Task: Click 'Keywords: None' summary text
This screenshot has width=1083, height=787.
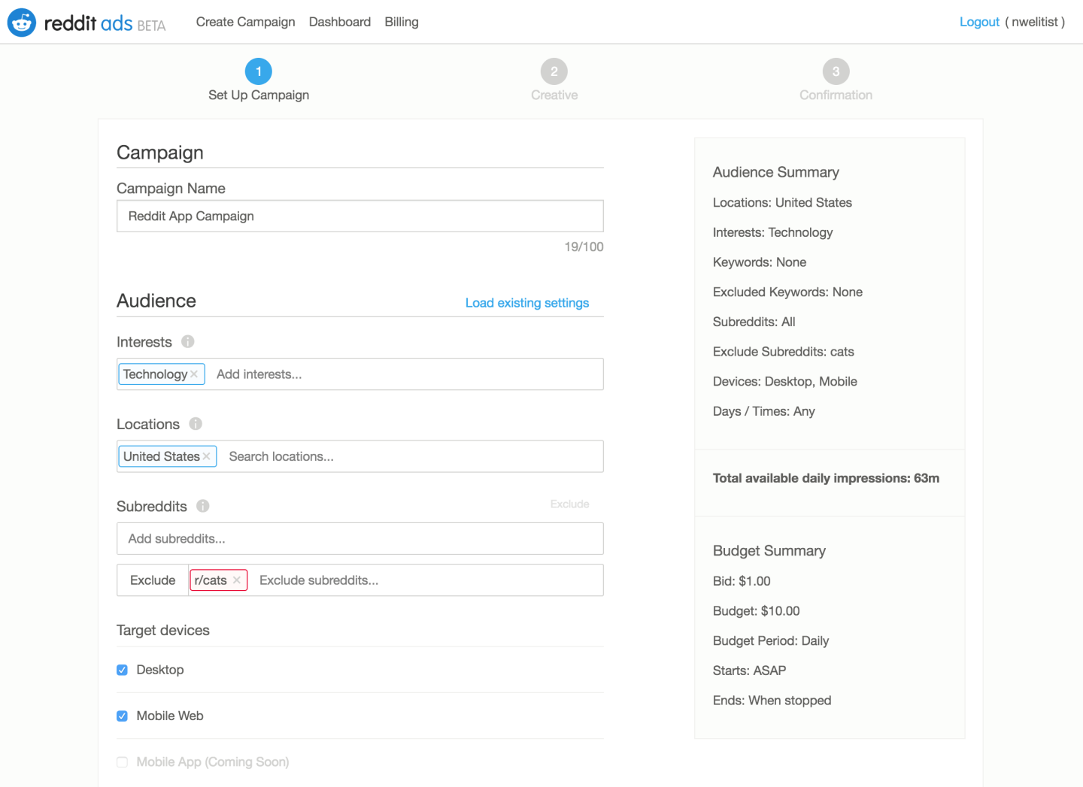Action: (760, 262)
